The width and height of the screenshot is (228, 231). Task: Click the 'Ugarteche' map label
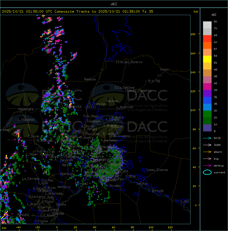[68, 174]
